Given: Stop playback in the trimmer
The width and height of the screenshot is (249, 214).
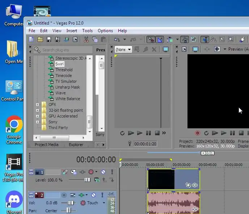Looking at the screenshot, I should click(157, 133).
